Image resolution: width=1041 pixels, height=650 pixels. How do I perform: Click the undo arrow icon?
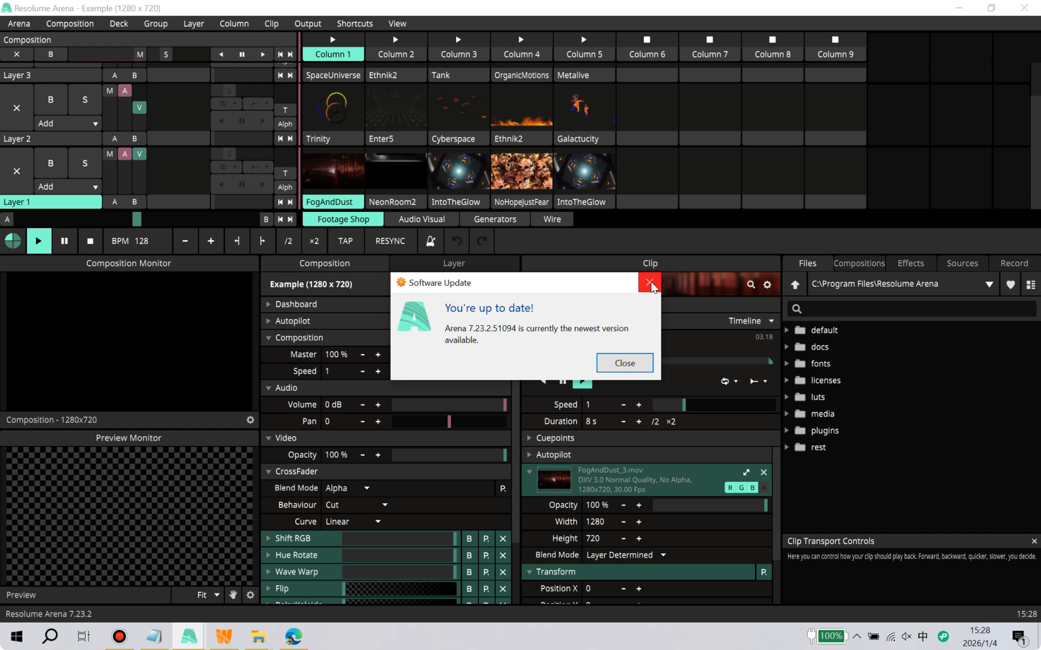pos(456,241)
